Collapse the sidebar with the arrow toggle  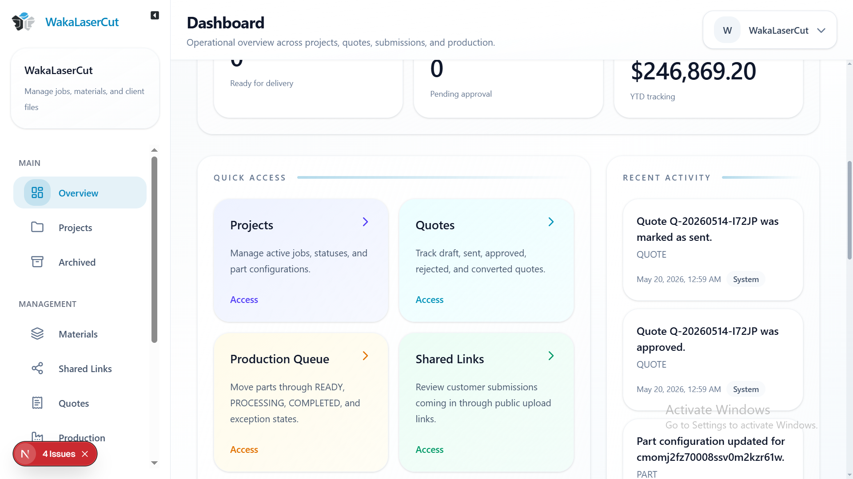pyautogui.click(x=155, y=16)
